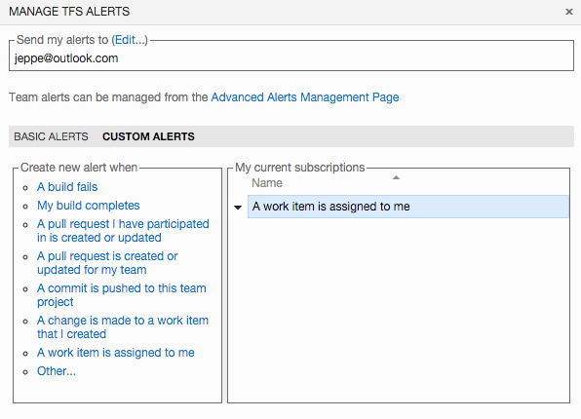Click the sort ascending arrow in subscriptions header
Screen dimensions: 581x419
tap(396, 177)
